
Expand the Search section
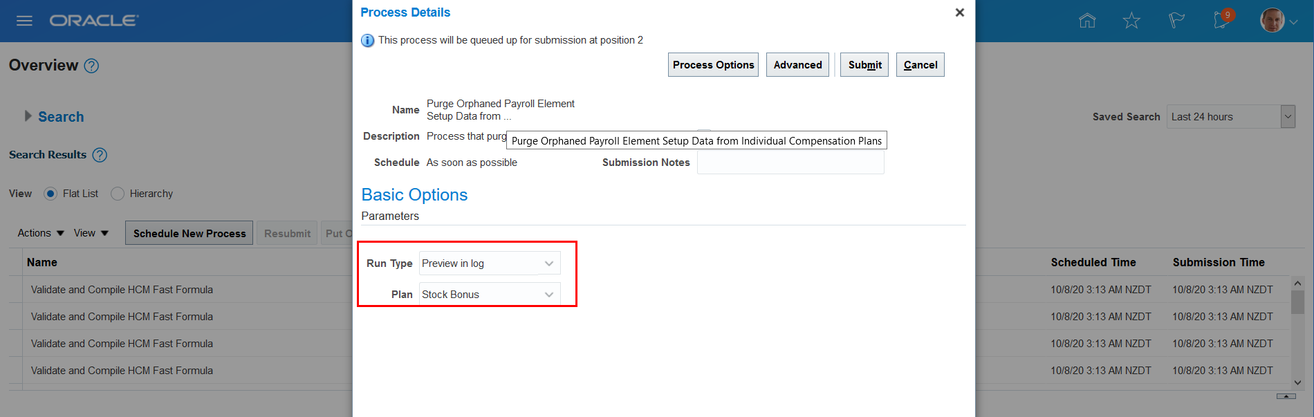pyautogui.click(x=28, y=116)
